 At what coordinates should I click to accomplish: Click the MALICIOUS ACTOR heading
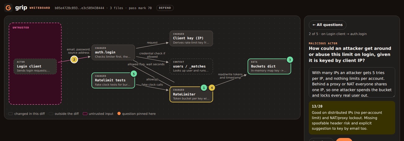click(323, 44)
